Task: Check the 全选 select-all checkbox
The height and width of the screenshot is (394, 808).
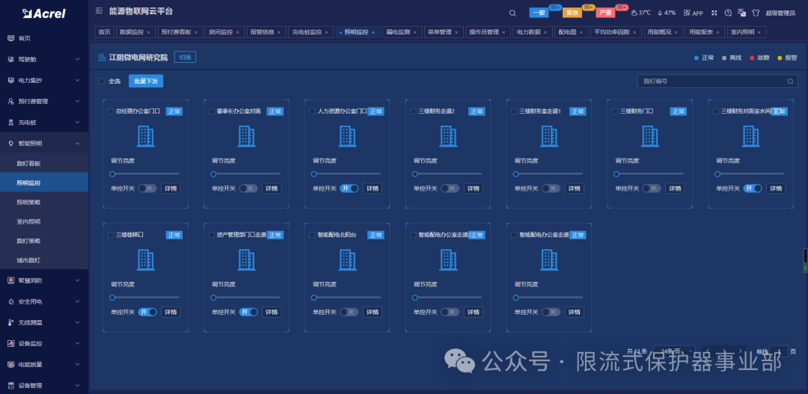Action: click(x=102, y=81)
